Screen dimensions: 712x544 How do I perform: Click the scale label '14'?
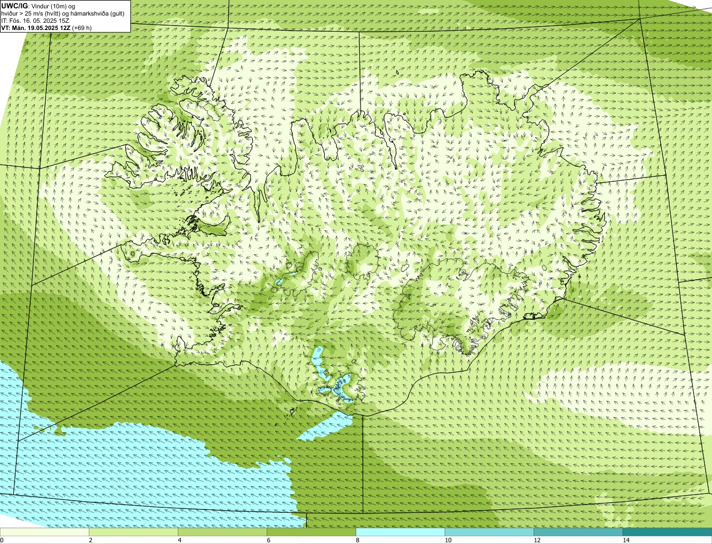626,540
